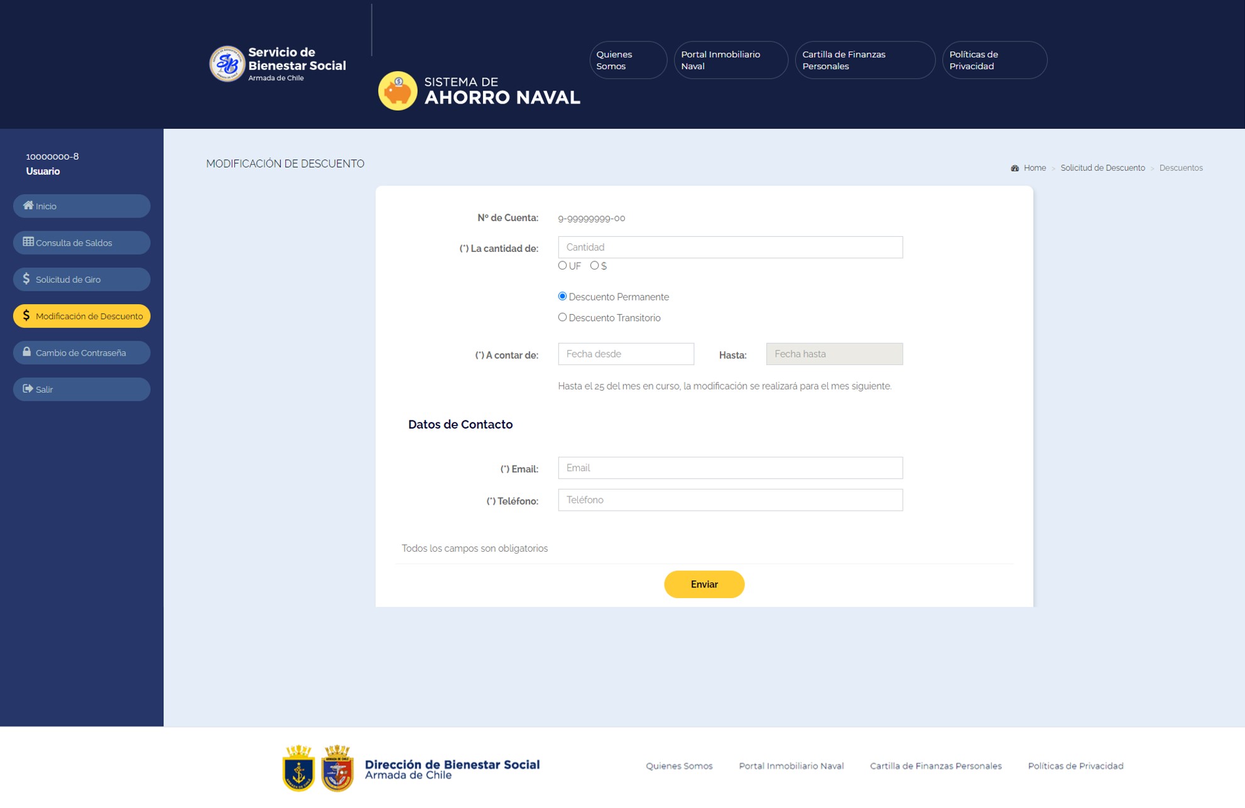Viewport: 1245px width, 808px height.
Task: Click into the Cantidad amount field
Action: pyautogui.click(x=730, y=247)
